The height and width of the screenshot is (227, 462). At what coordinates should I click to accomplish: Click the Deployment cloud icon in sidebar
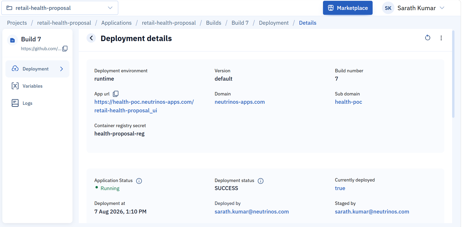15,69
